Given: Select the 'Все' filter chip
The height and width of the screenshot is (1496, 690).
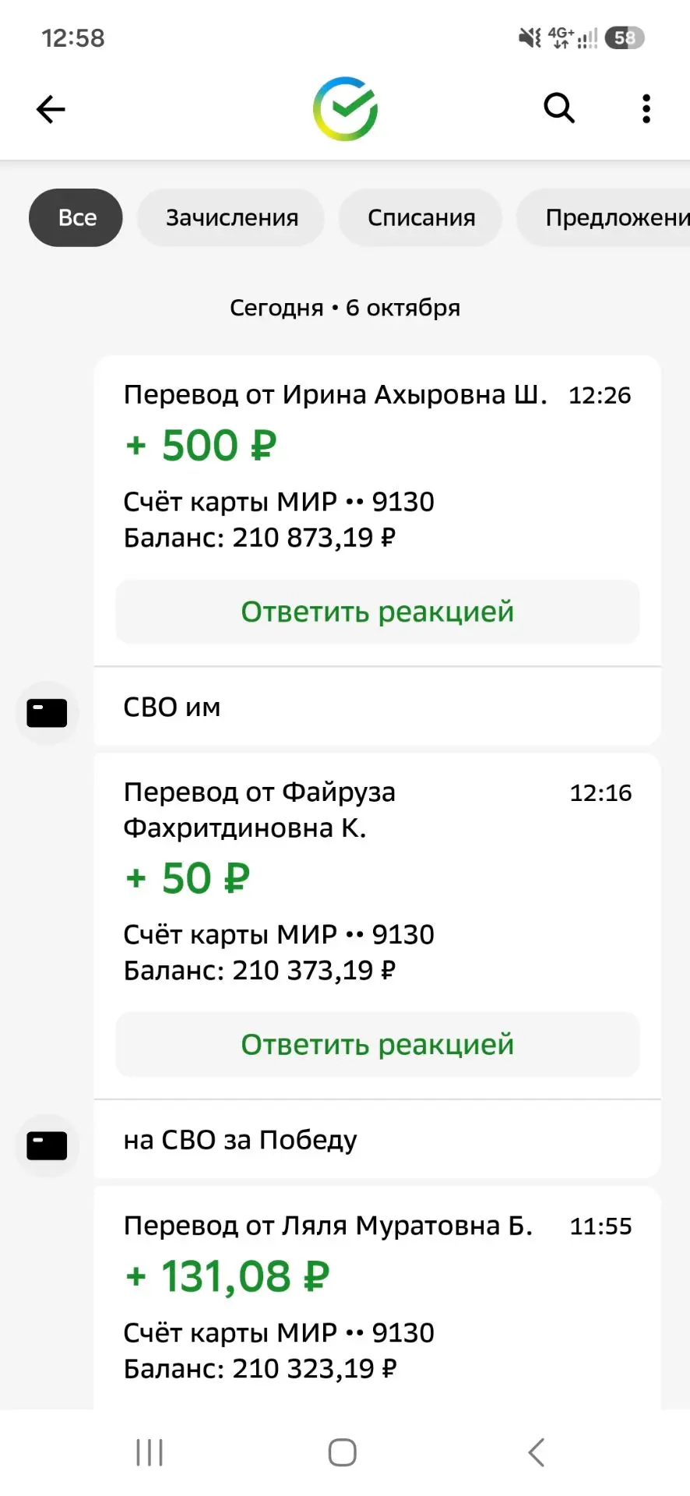Looking at the screenshot, I should click(x=76, y=217).
